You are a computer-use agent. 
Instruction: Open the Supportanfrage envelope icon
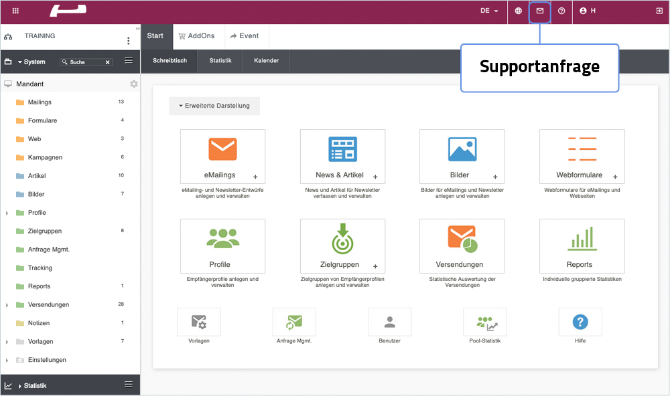(x=540, y=11)
